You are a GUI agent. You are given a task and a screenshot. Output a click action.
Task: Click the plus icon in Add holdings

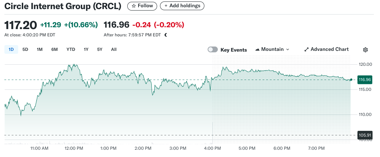(x=166, y=6)
